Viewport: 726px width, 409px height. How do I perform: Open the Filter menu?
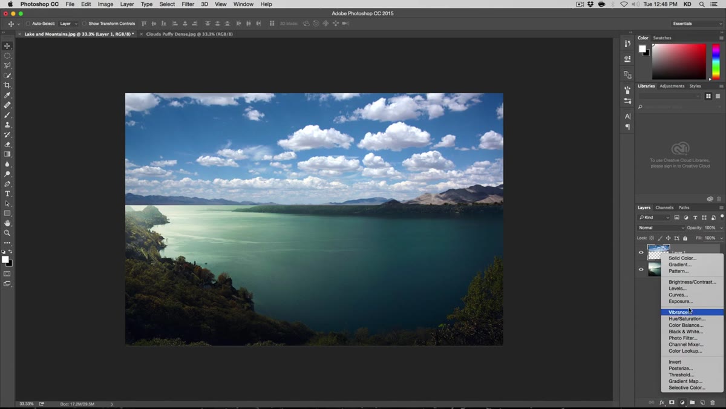coord(188,4)
